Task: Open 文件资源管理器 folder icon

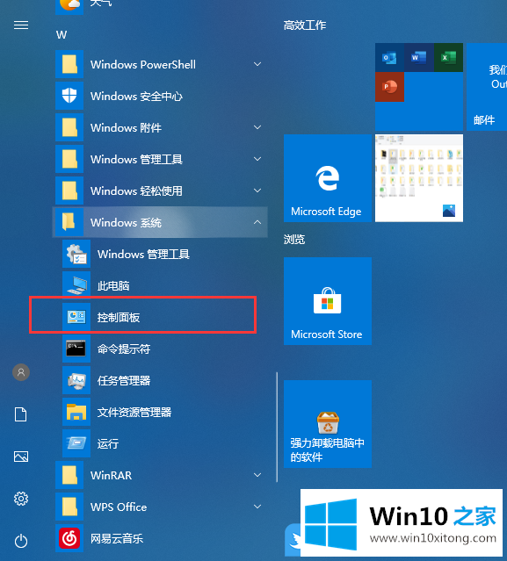Action: (76, 412)
